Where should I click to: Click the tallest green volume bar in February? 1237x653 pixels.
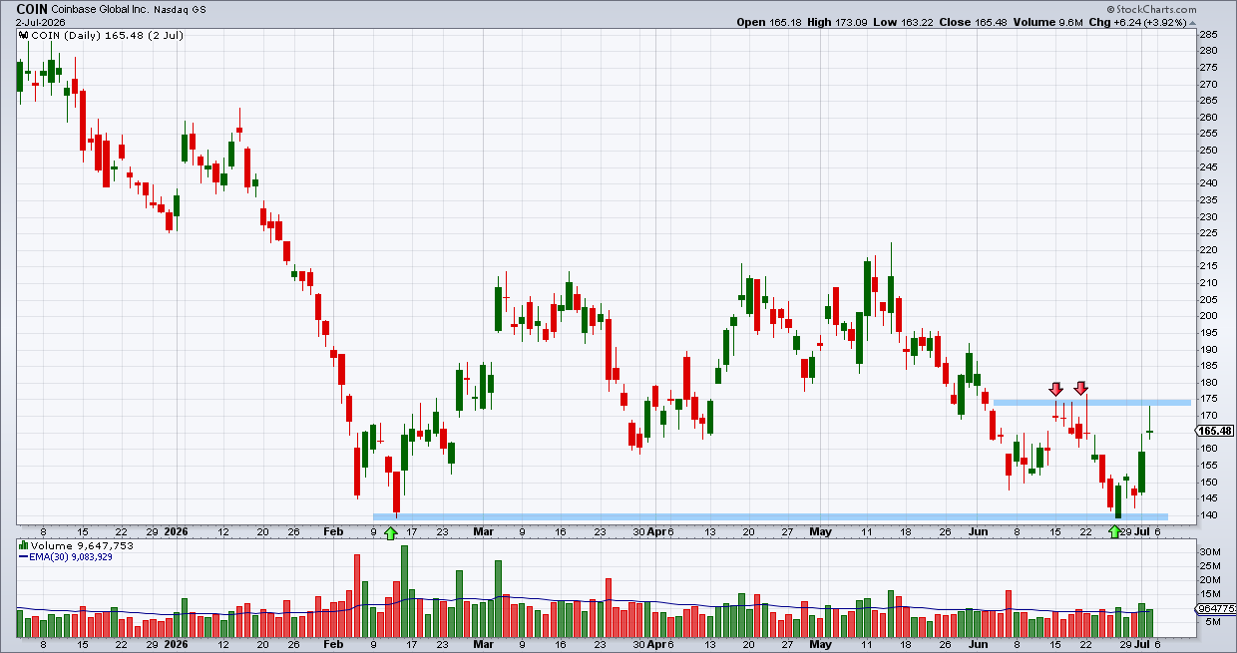(x=404, y=592)
